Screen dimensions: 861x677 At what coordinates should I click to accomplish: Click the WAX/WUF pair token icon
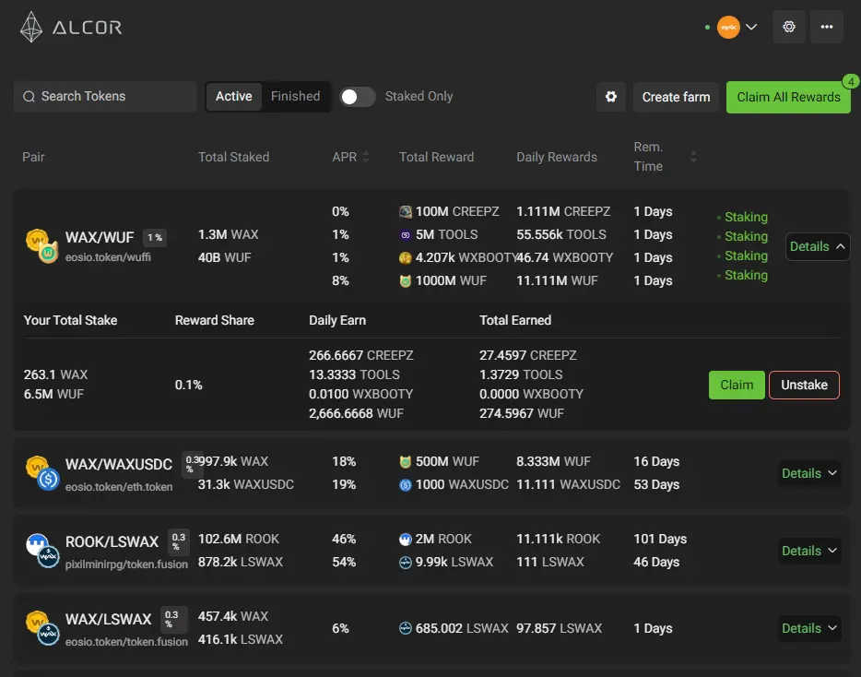coord(42,246)
